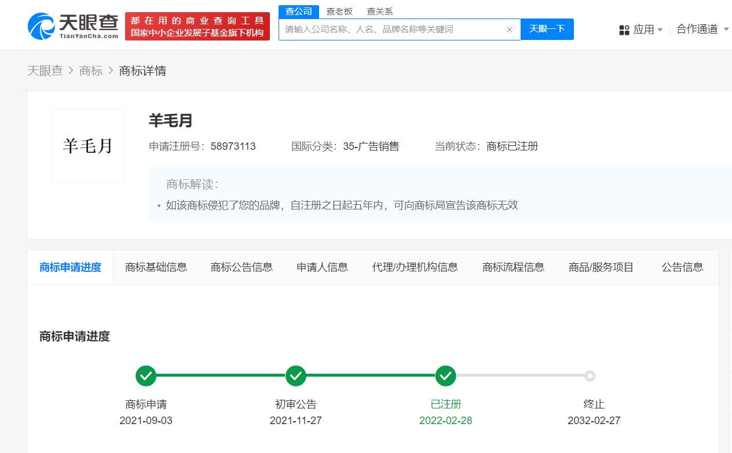Open the 商标 breadcrumb link
Viewport: 732px width, 453px height.
pyautogui.click(x=90, y=71)
